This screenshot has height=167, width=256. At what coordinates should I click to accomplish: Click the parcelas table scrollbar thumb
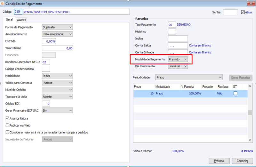(x=250, y=113)
